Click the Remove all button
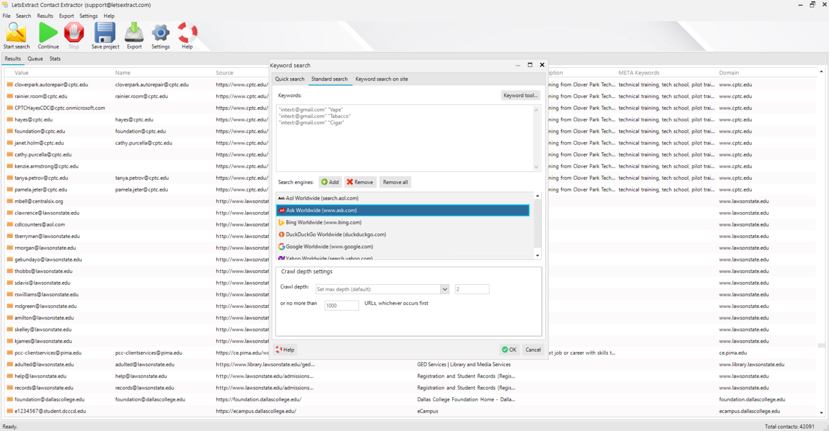Viewport: 829px width, 431px height. pyautogui.click(x=395, y=182)
